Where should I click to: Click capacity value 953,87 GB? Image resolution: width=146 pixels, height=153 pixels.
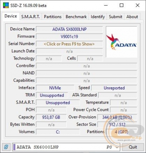(51, 117)
